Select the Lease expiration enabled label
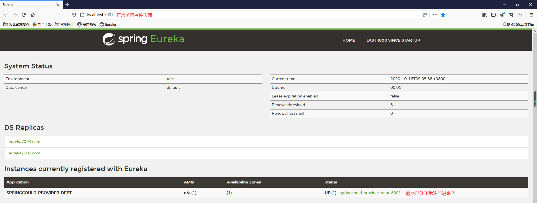The width and height of the screenshot is (537, 203). pyautogui.click(x=295, y=96)
